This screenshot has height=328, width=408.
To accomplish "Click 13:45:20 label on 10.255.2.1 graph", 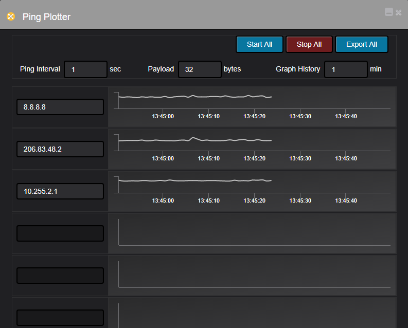I will click(255, 201).
